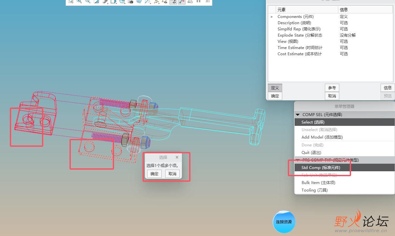Click the 参考 button
This screenshot has width=395, height=236.
point(332,88)
